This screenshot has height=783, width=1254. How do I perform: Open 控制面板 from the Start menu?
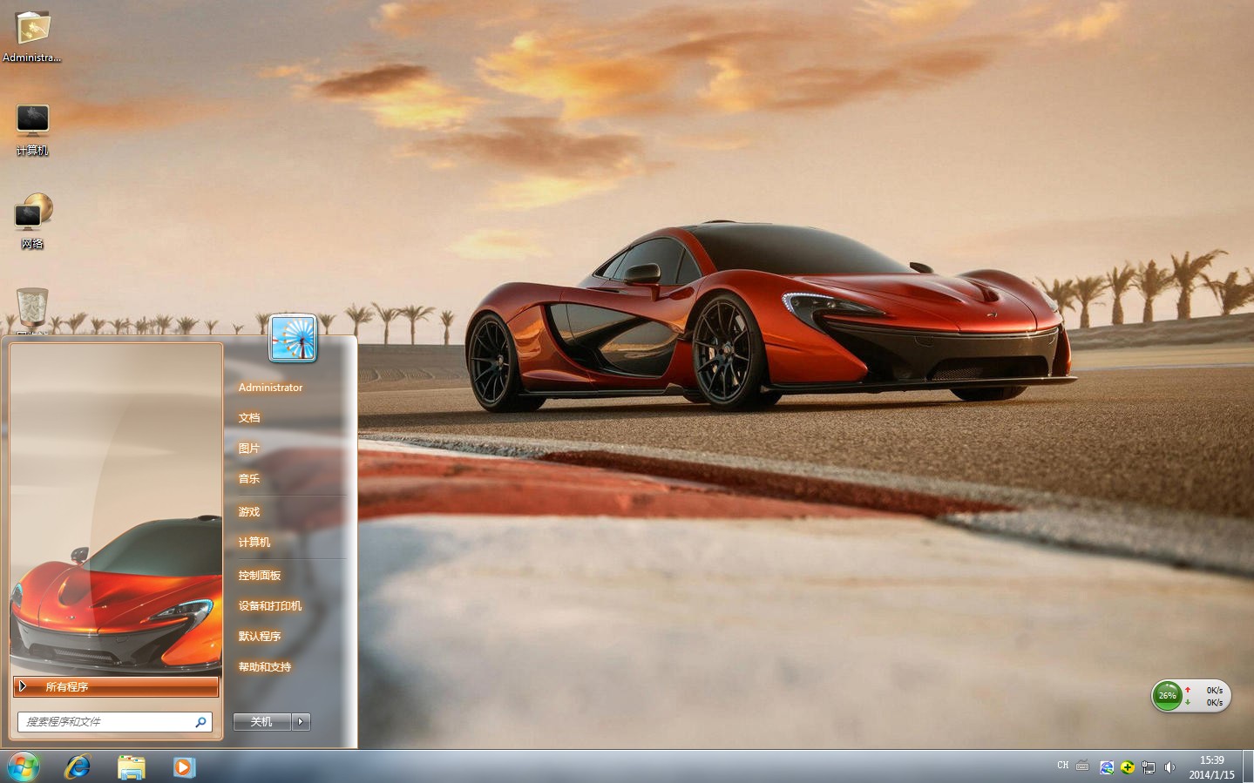[260, 576]
